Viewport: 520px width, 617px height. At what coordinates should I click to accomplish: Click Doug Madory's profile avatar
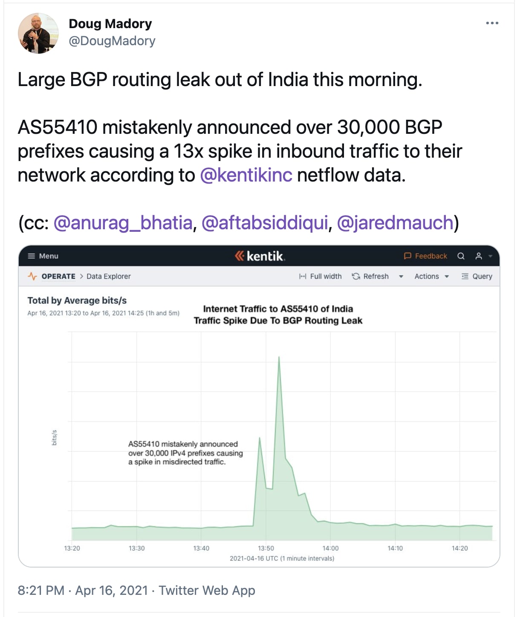[38, 33]
